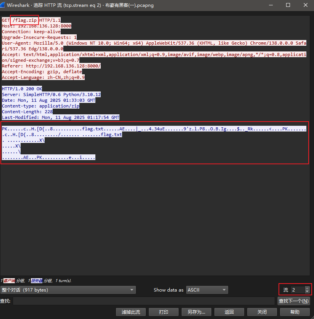Click the User-Agent: Mozilla/5.0 line
Screen dimensions: 314x319
click(154, 46)
